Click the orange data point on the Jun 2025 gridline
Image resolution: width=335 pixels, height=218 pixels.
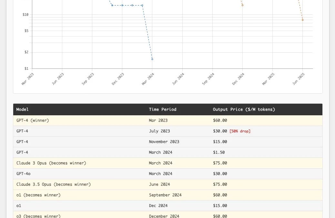(x=302, y=20)
